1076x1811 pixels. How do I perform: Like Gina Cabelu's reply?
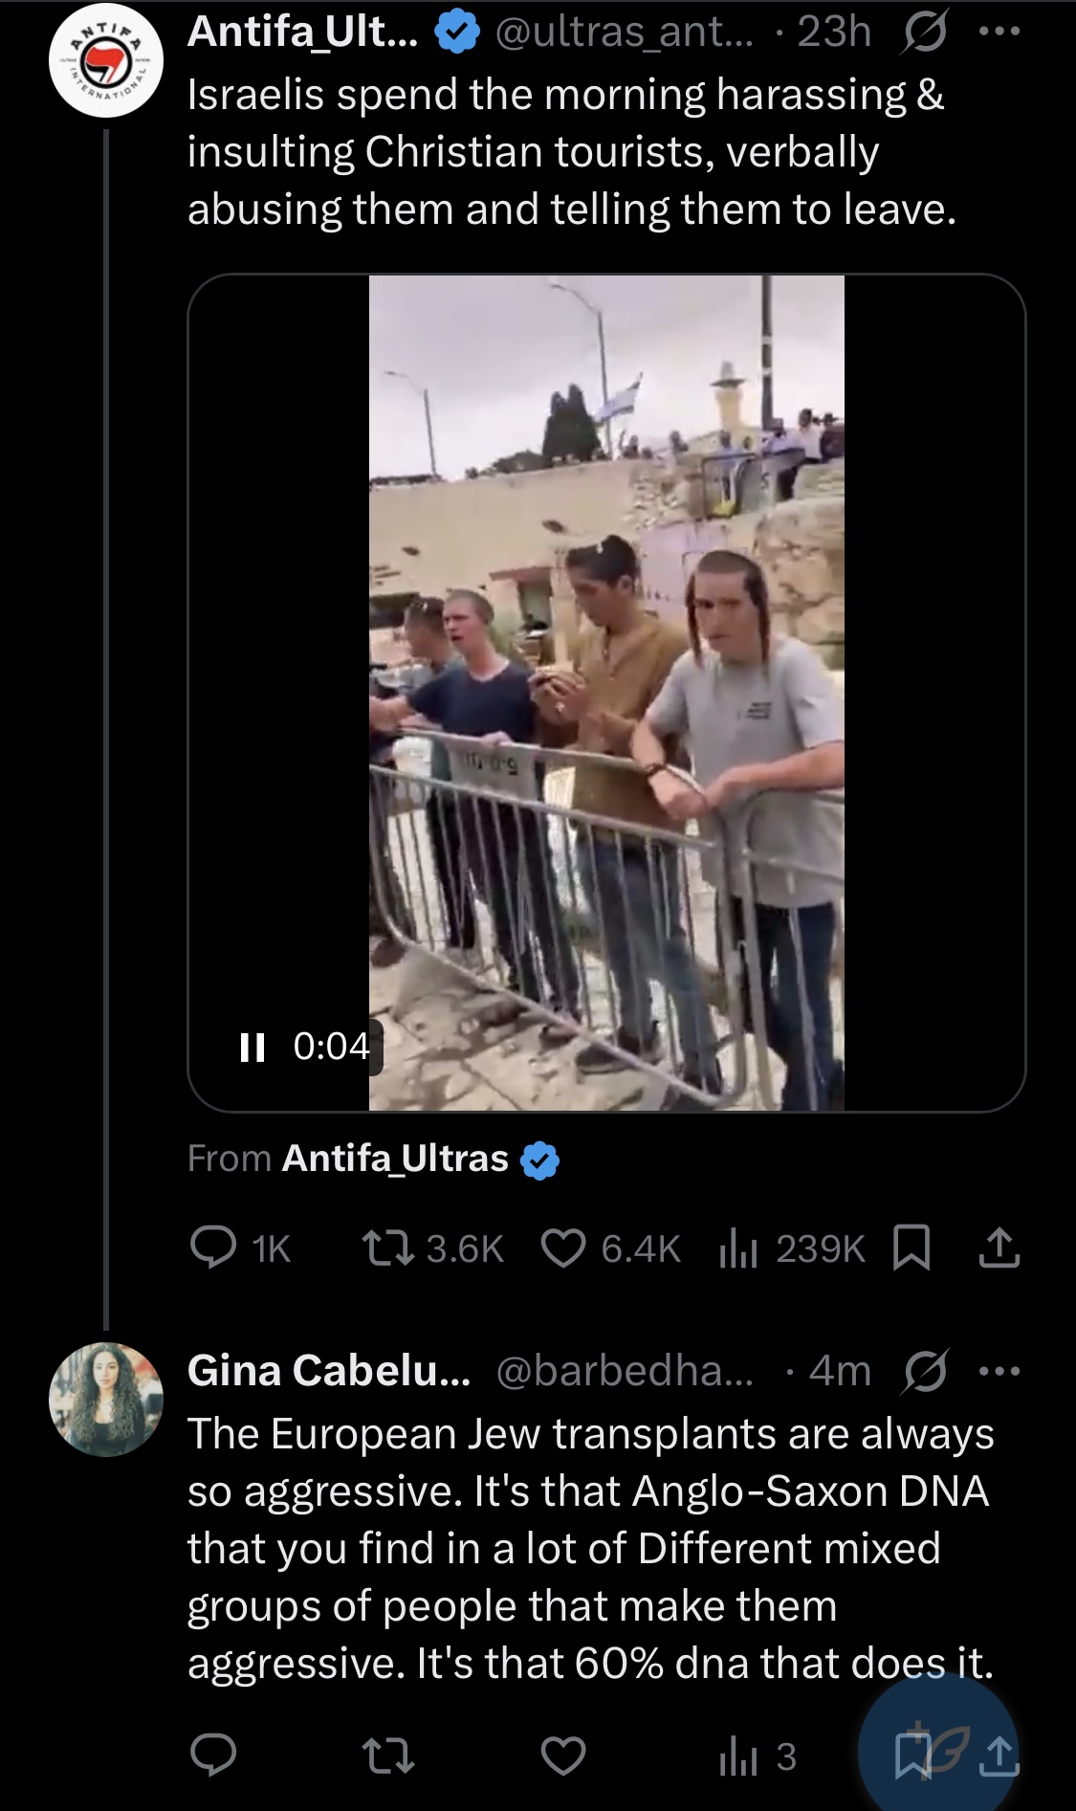coord(563,1756)
